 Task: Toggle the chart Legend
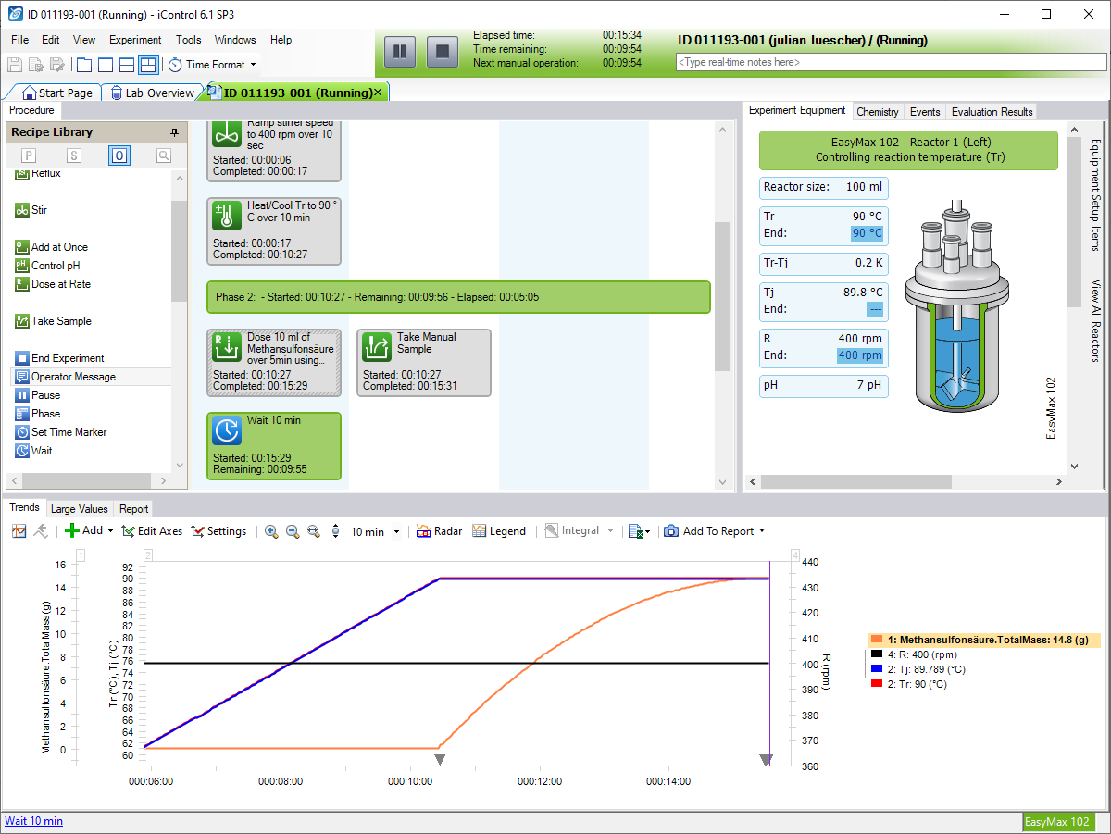click(x=499, y=531)
